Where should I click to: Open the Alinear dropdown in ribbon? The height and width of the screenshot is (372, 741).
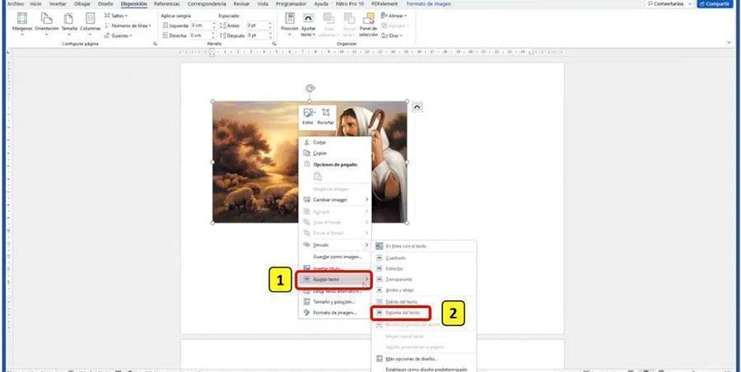[x=399, y=16]
